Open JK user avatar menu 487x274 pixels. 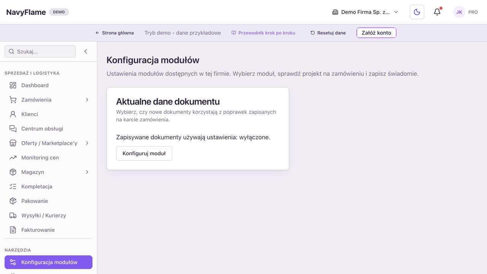click(459, 12)
